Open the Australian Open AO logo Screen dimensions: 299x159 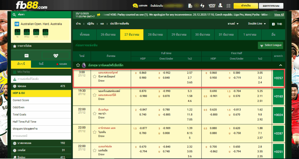17,24
